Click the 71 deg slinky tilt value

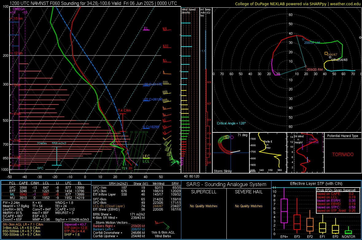(242, 135)
